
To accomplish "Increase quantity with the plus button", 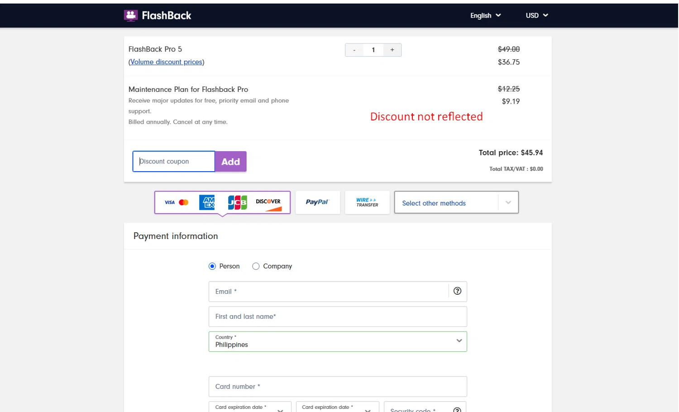I will [x=392, y=50].
